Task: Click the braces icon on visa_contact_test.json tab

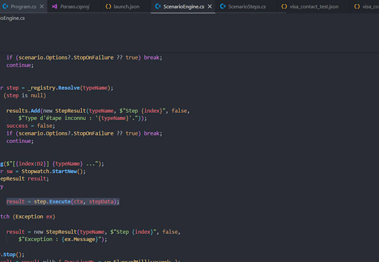Action: click(284, 7)
